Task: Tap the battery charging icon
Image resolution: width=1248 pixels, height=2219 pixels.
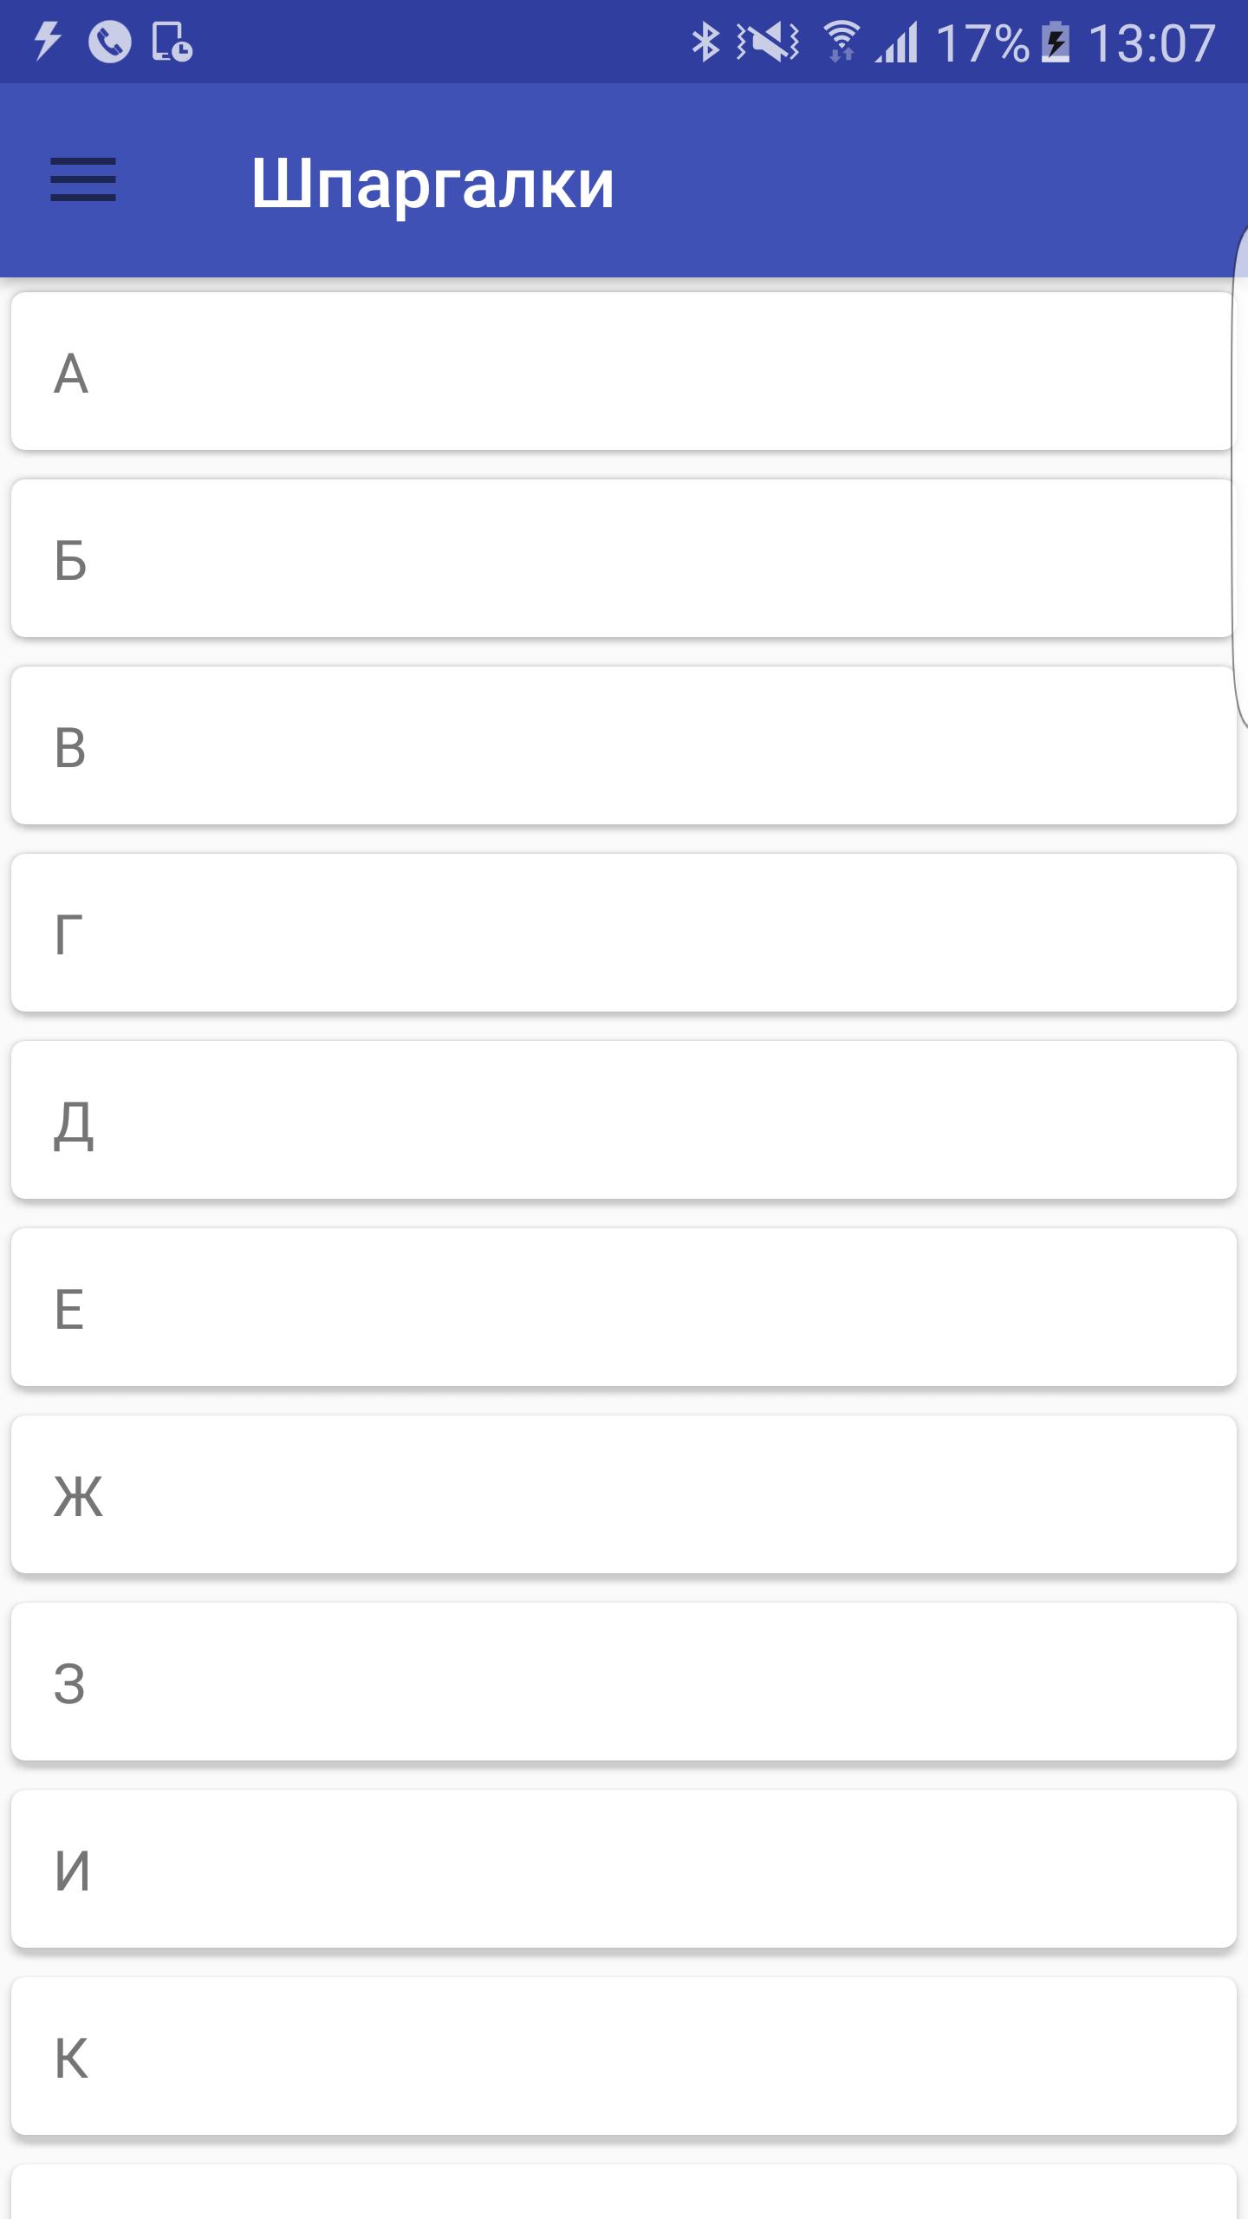Action: [1055, 42]
